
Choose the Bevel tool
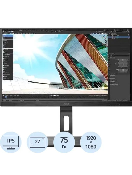pyautogui.click(x=8, y=59)
